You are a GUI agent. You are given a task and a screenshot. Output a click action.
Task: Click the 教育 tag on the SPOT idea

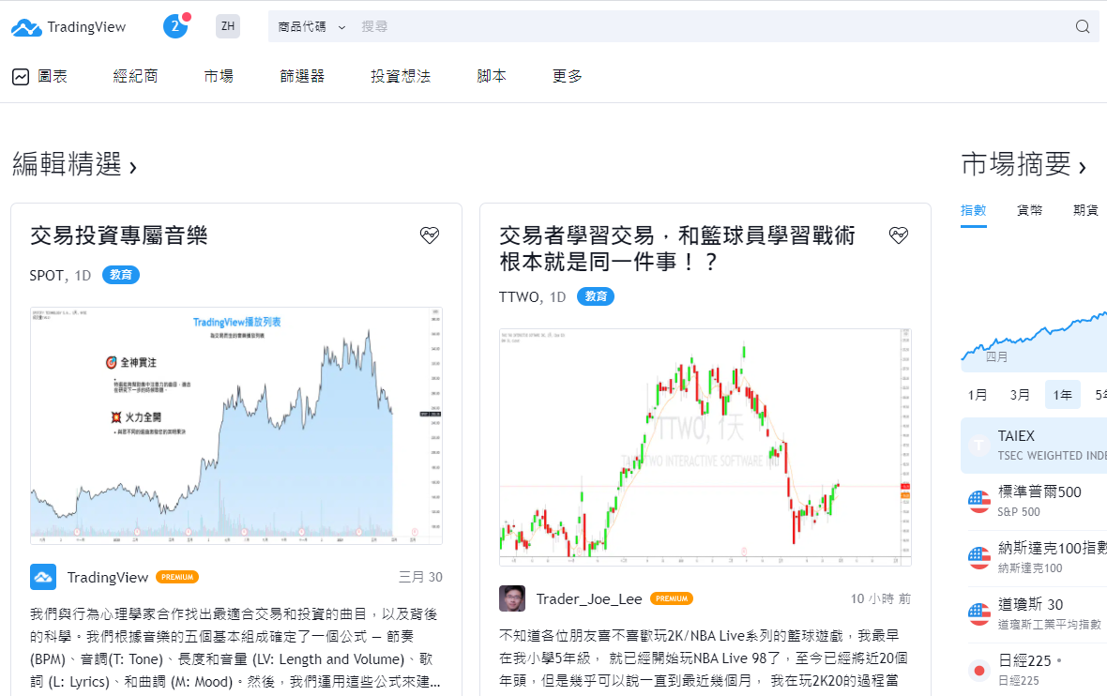pyautogui.click(x=121, y=275)
